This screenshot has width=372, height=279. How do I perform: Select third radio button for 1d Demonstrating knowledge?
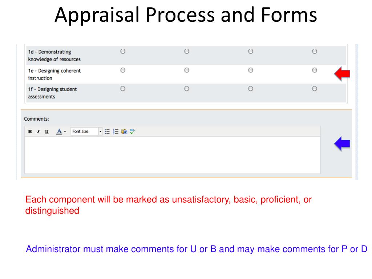click(251, 51)
